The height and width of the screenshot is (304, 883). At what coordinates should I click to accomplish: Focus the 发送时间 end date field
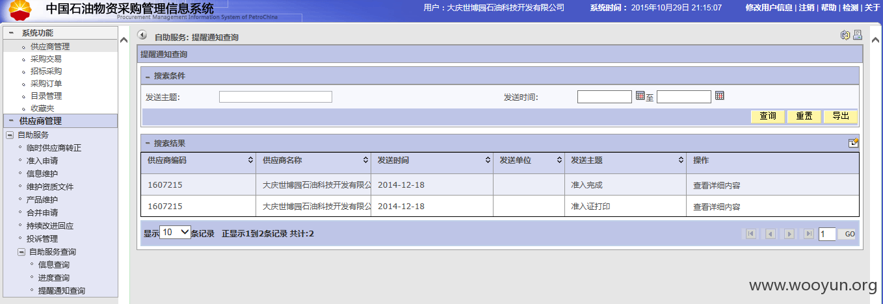(684, 97)
